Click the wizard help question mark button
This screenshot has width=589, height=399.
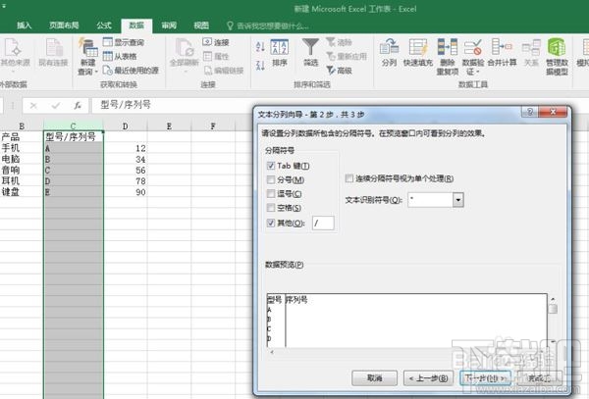(530, 112)
